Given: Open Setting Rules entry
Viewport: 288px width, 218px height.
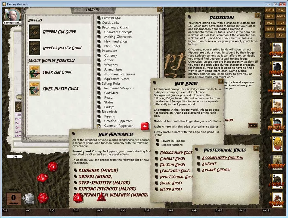Looking at the screenshot, I should tap(111, 83).
